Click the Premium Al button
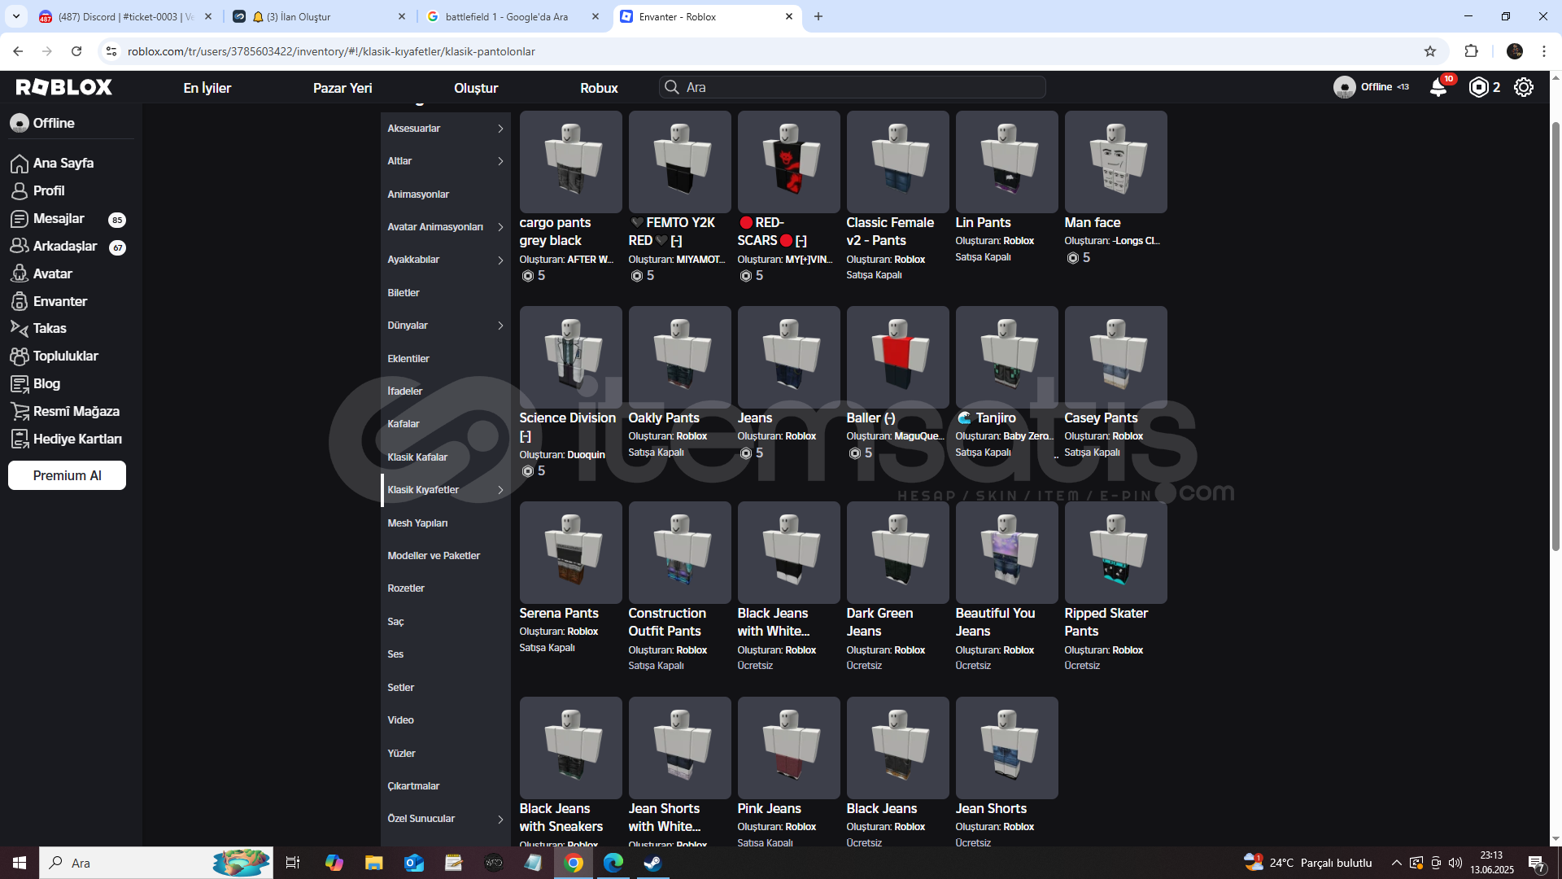The width and height of the screenshot is (1562, 879). coord(67,475)
